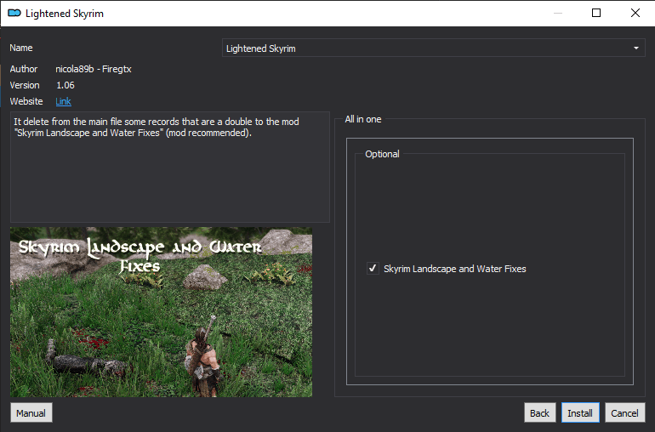Click the mod description text box
The height and width of the screenshot is (432, 655).
pyautogui.click(x=170, y=167)
